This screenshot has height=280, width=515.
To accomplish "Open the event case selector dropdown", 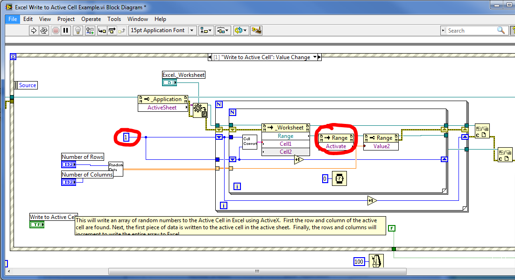I will [315, 57].
